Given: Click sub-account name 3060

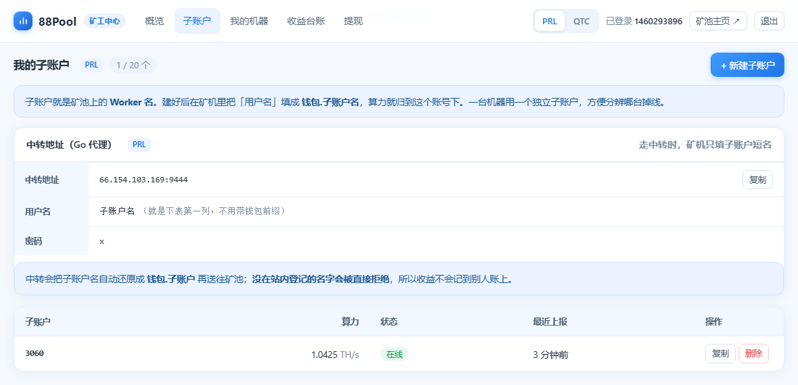Looking at the screenshot, I should pyautogui.click(x=34, y=353).
